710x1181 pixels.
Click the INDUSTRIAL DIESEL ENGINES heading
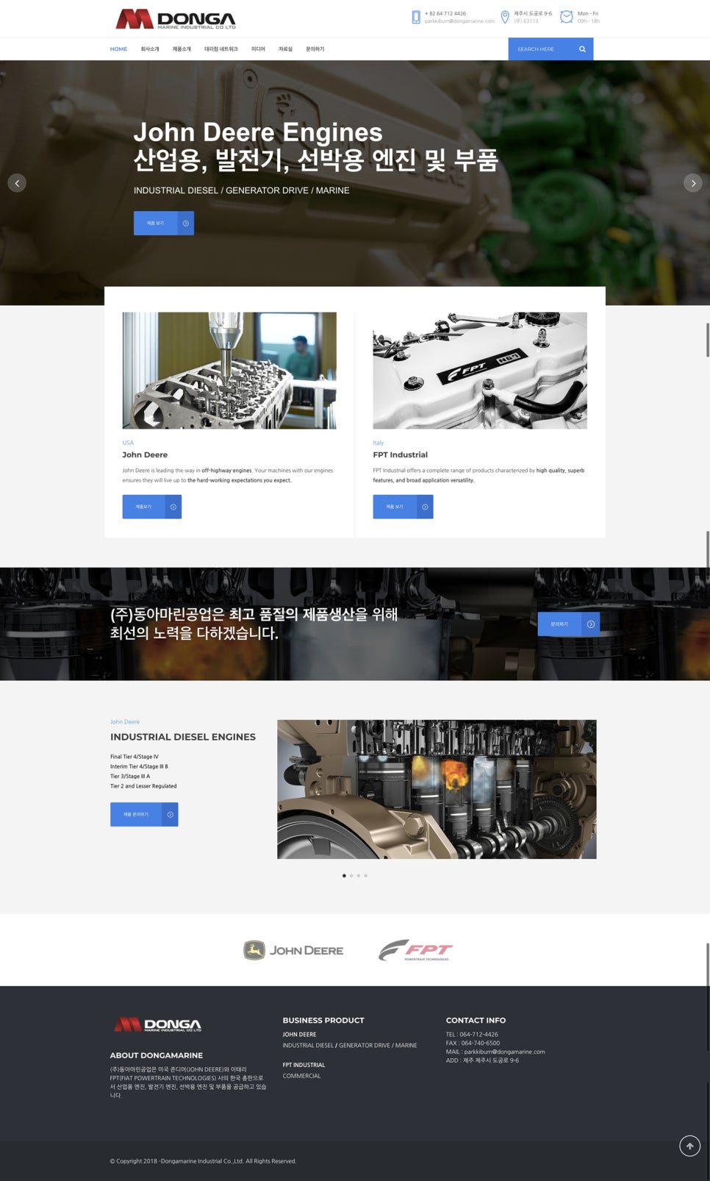click(183, 737)
